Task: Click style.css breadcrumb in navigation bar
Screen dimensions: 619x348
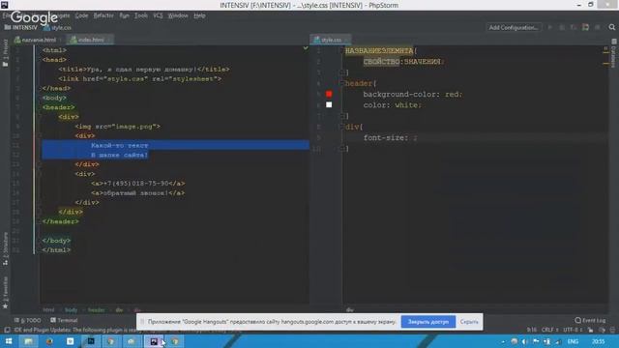Action: [x=58, y=28]
